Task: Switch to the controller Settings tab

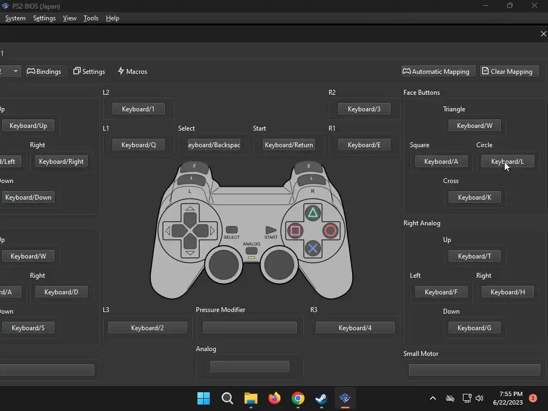Action: pyautogui.click(x=89, y=71)
